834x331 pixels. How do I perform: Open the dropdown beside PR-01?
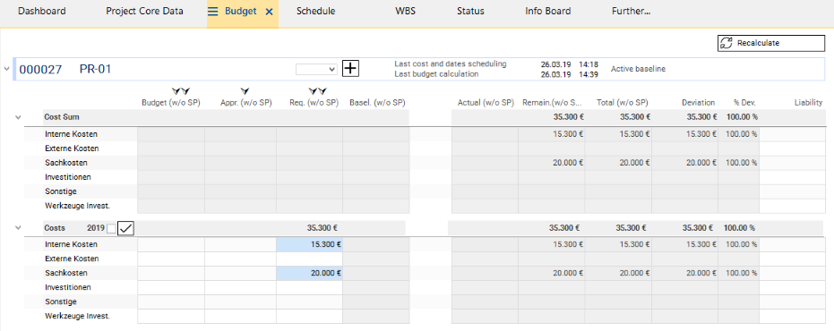316,69
